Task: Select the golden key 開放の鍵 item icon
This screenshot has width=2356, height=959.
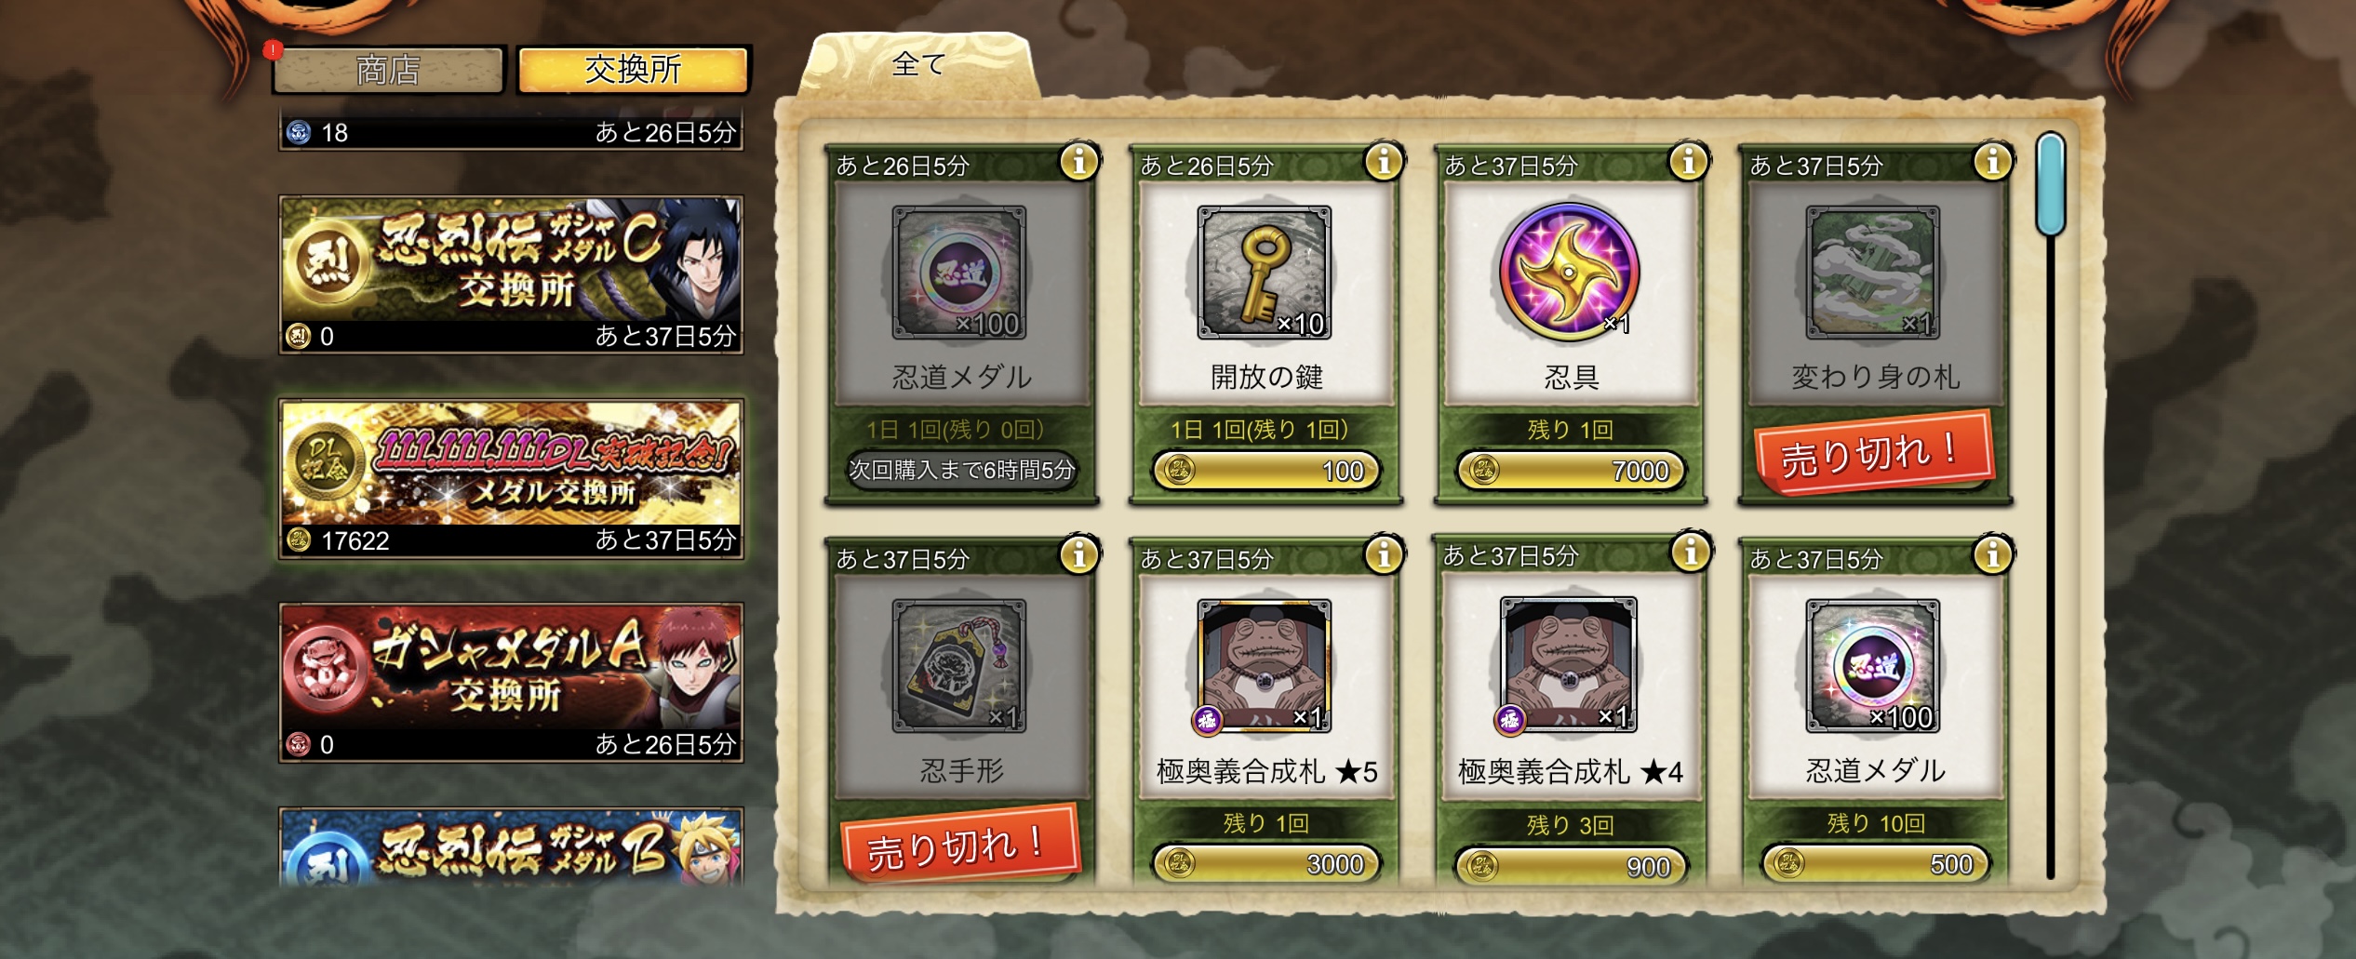Action: [1265, 273]
